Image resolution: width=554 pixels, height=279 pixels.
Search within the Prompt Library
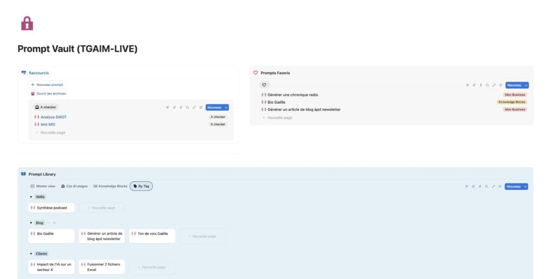487,187
